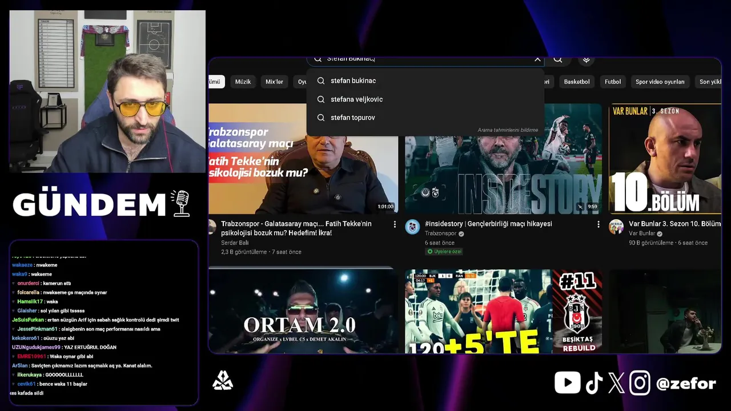Open options menu for Trabzonspor - Galatasaray video
Image resolution: width=731 pixels, height=411 pixels.
coord(395,225)
